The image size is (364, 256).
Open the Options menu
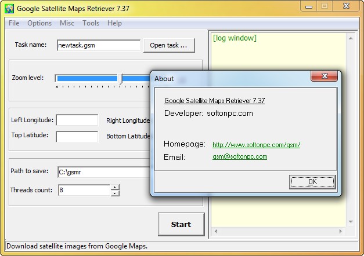point(39,23)
